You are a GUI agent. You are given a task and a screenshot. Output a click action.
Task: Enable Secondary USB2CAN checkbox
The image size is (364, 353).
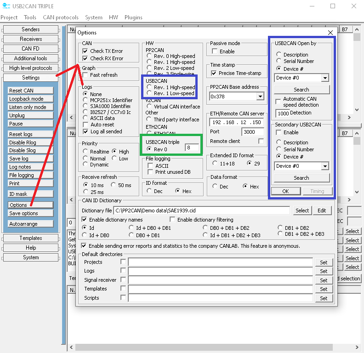pyautogui.click(x=279, y=132)
